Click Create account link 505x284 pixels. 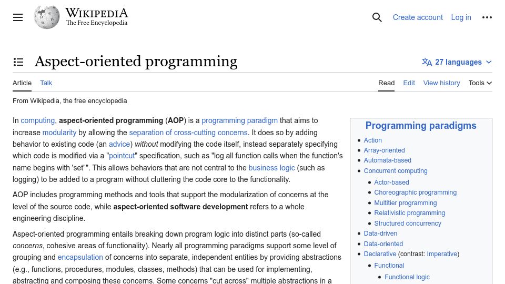[x=418, y=17]
